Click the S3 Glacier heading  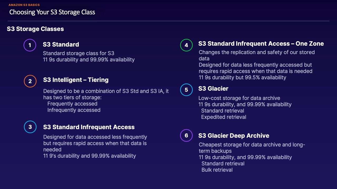point(213,88)
